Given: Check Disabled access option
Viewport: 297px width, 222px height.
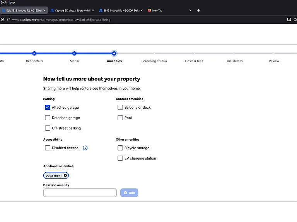Looking at the screenshot, I should (x=48, y=148).
